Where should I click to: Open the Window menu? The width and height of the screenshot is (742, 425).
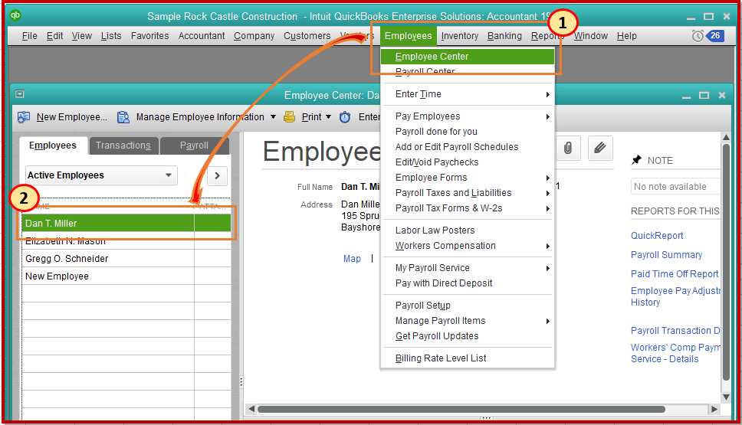pyautogui.click(x=590, y=36)
